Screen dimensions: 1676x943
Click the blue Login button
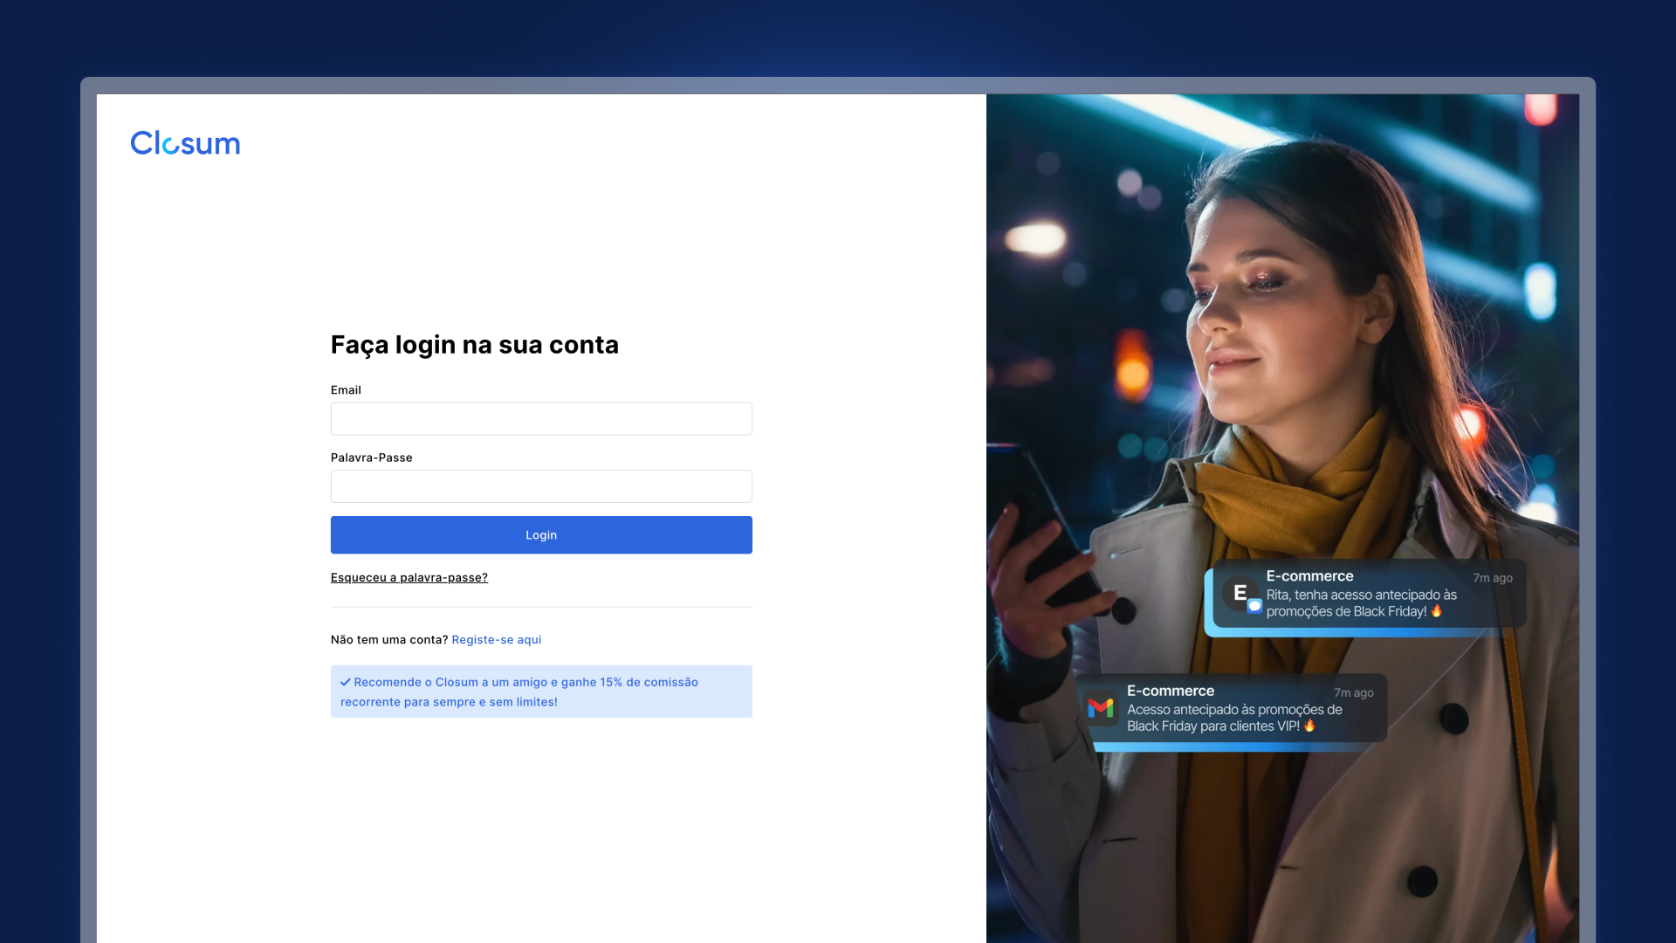tap(541, 535)
